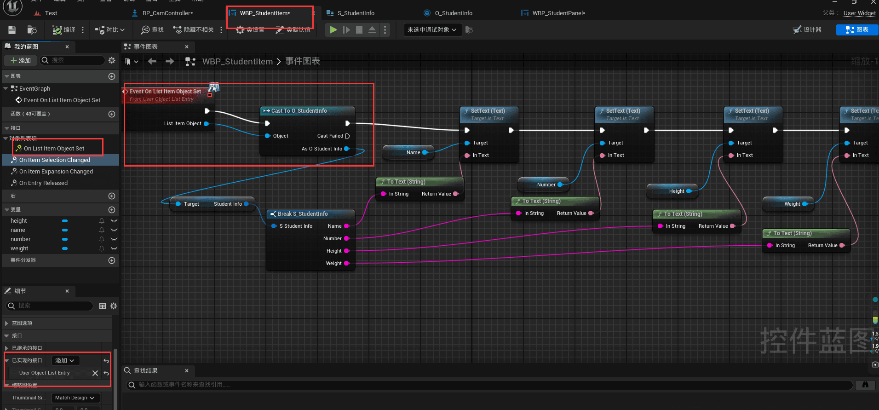Compile the blueprint with 编译 button
This screenshot has height=410, width=879.
[x=64, y=30]
